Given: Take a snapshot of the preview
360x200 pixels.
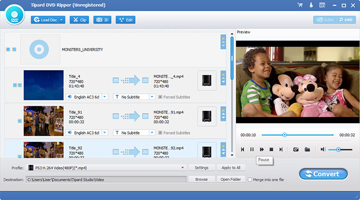Looking at the screenshot, I should tap(296, 149).
